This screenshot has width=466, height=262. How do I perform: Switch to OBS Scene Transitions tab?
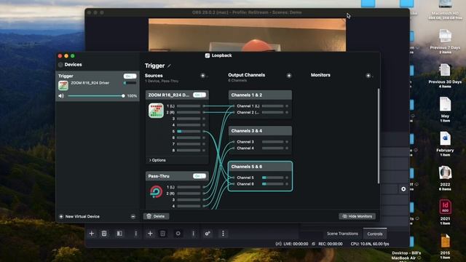[342, 234]
